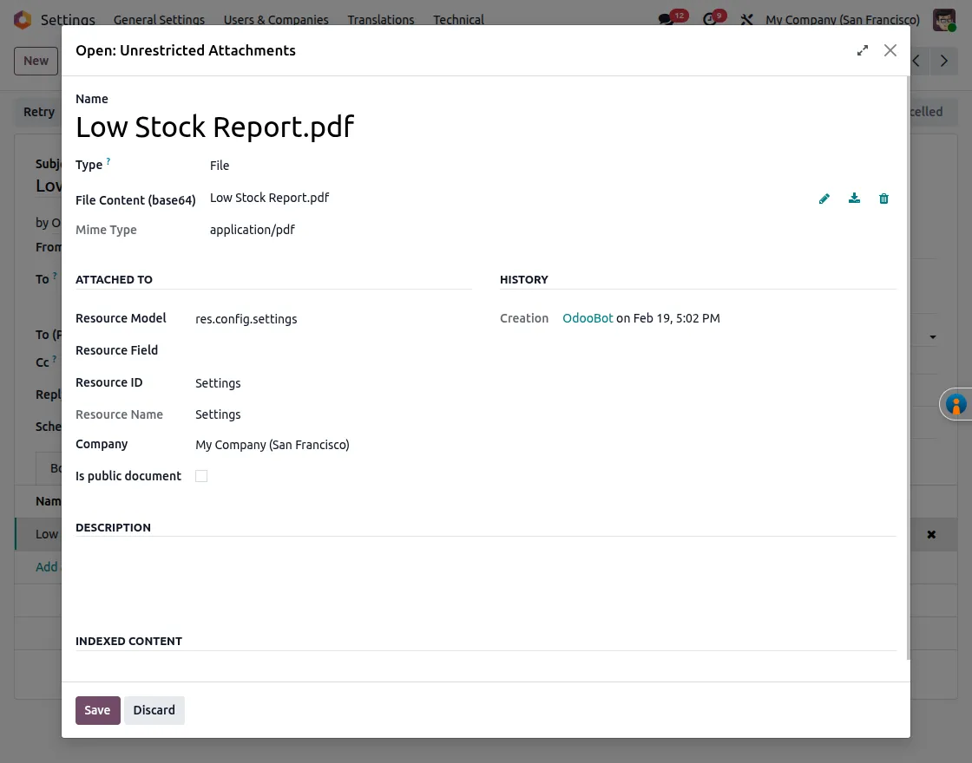
Task: Go to the next record with the right arrow
Action: click(x=944, y=61)
